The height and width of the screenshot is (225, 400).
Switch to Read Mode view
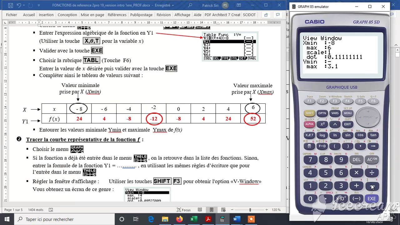tap(200, 210)
